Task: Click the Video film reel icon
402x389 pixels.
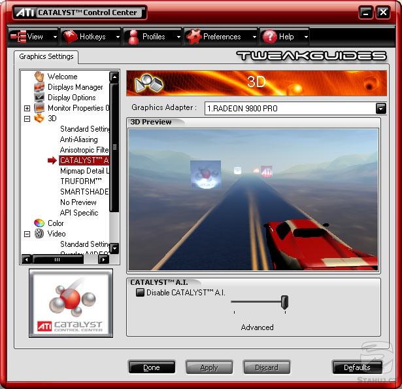Action: pyautogui.click(x=39, y=234)
